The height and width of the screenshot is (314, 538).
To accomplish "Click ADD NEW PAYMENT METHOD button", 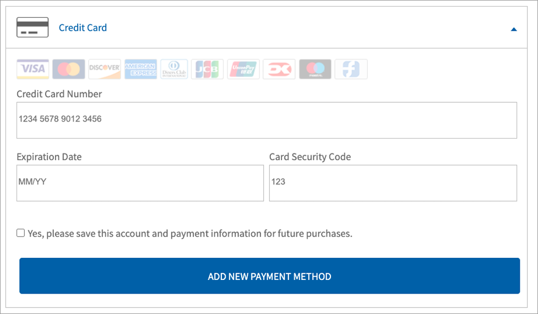I will coord(269,276).
